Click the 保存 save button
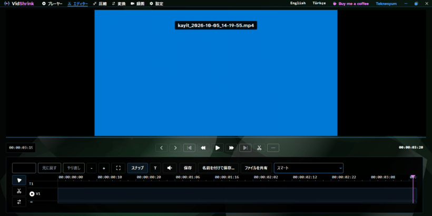 [188, 168]
